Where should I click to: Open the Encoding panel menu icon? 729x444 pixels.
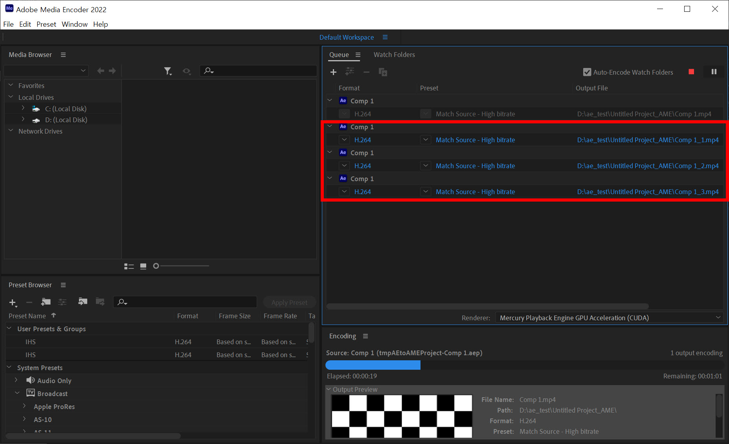365,336
